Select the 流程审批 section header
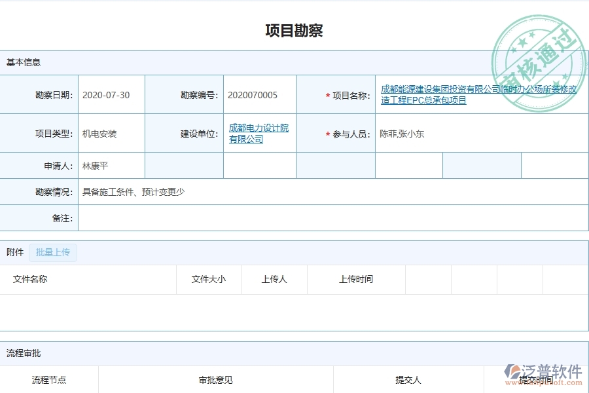The width and height of the screenshot is (589, 393). (19, 353)
